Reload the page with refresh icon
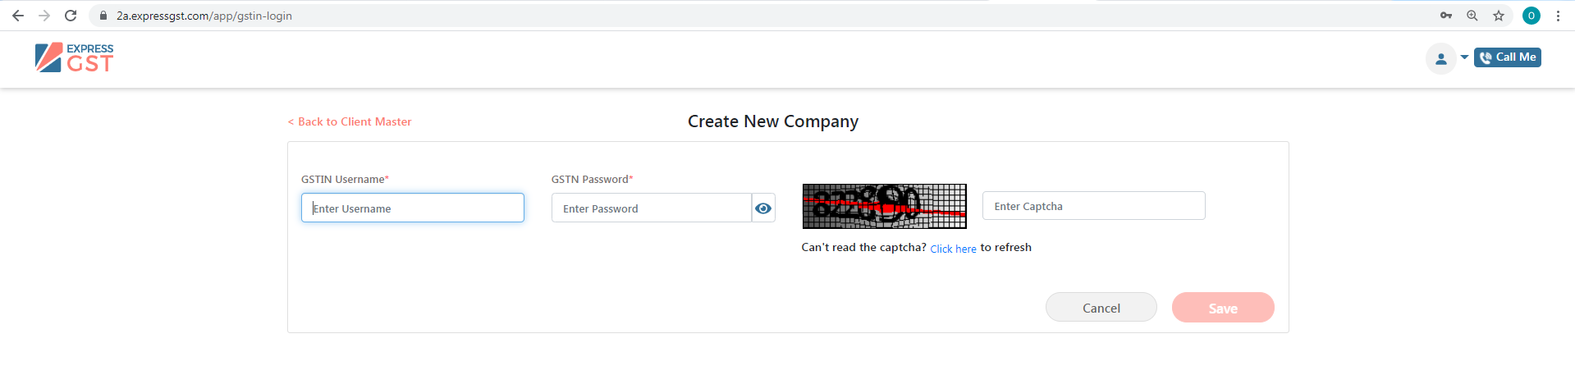1575x375 pixels. tap(71, 16)
